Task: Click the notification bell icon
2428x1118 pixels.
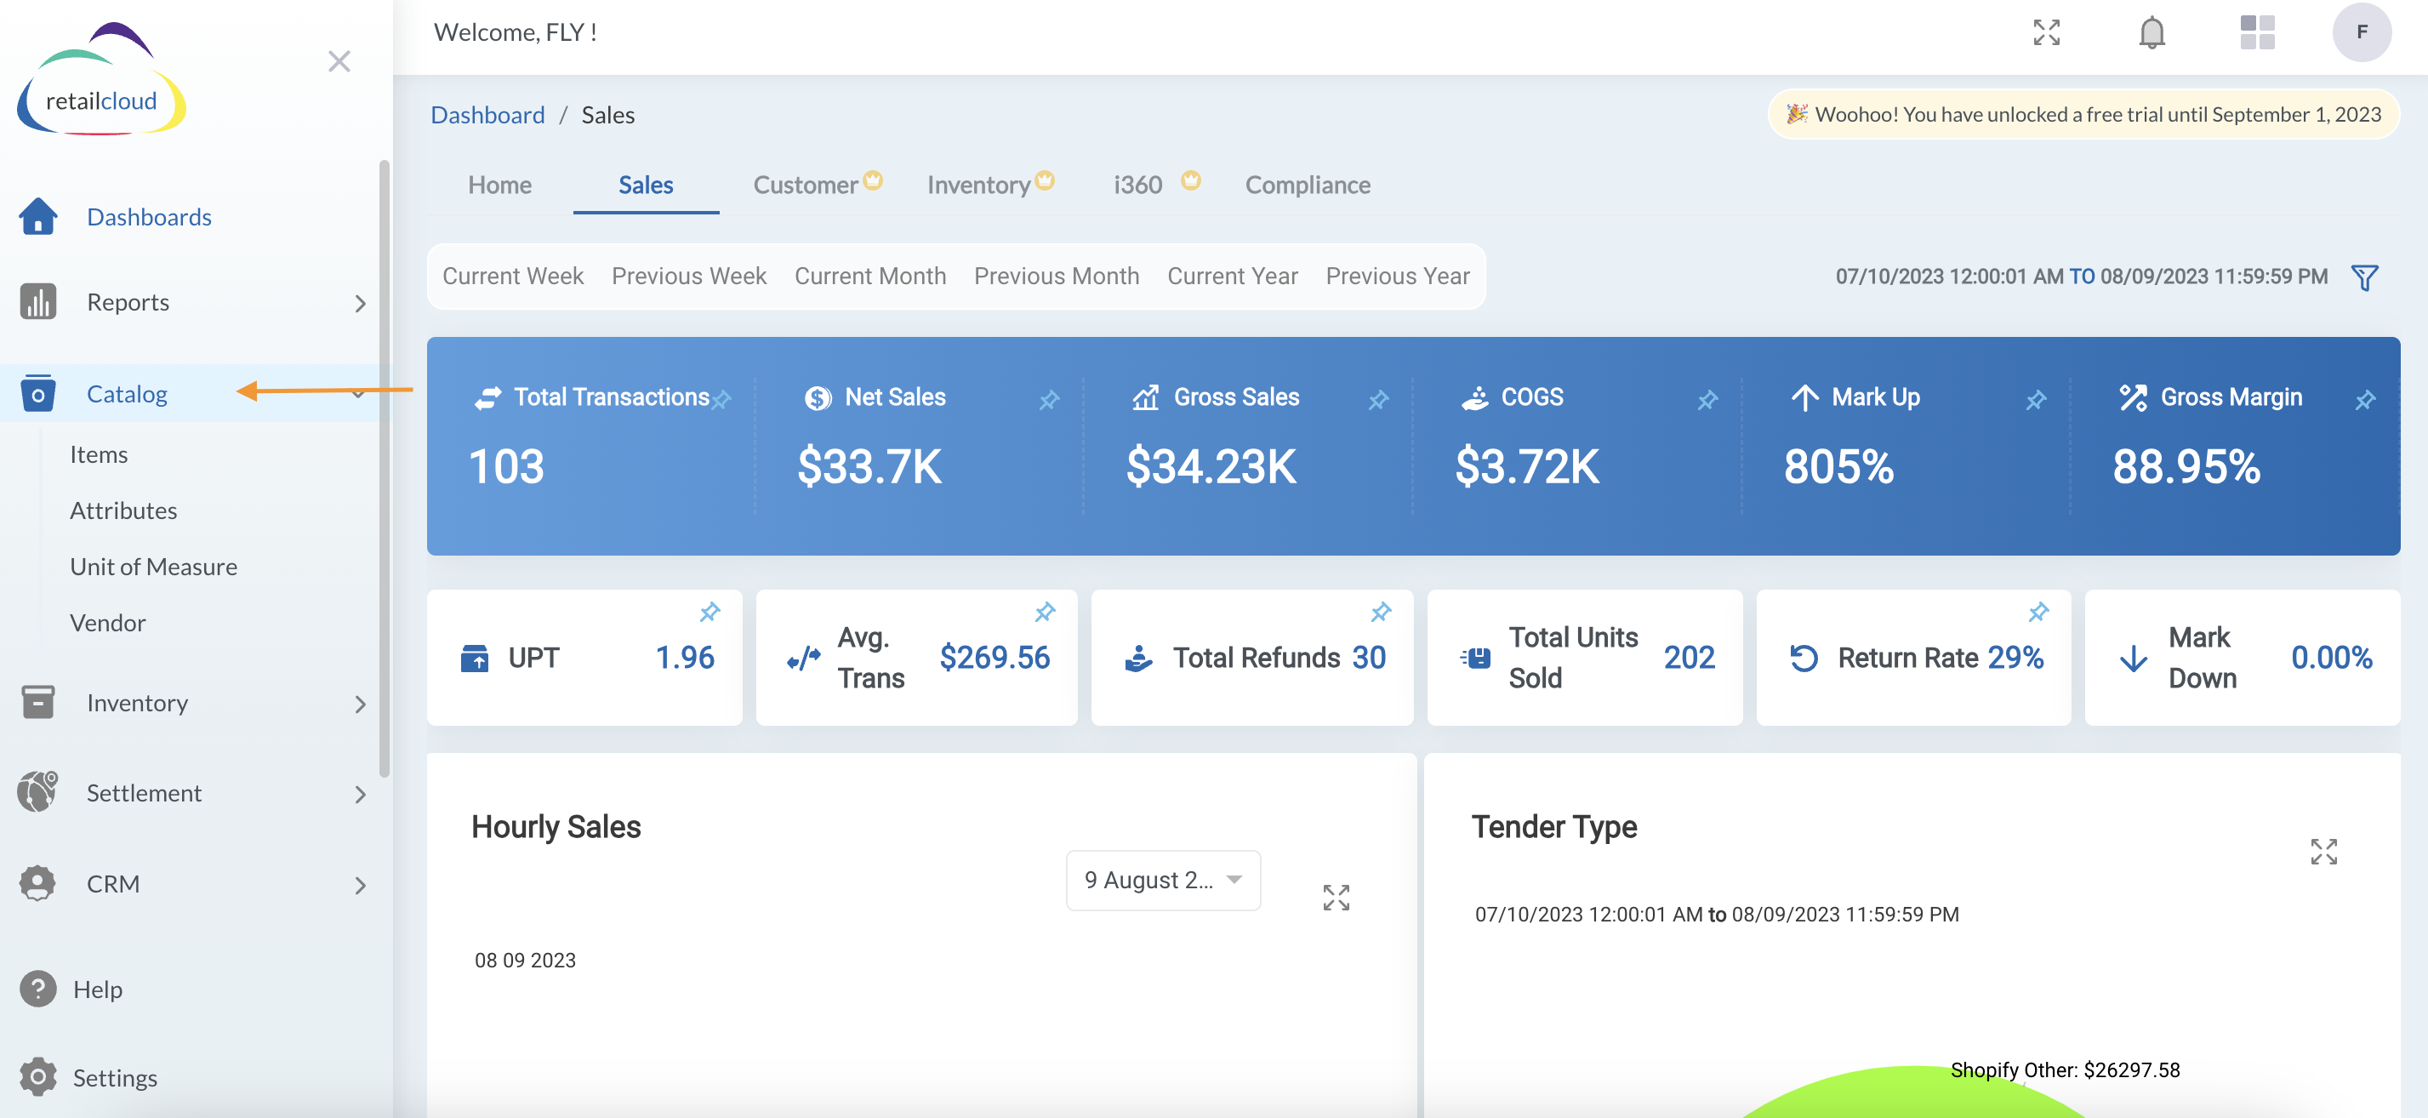Action: (x=2151, y=33)
